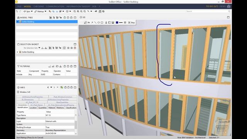
Task: Switch to the CHECKING tab
Action: (x=39, y=7)
